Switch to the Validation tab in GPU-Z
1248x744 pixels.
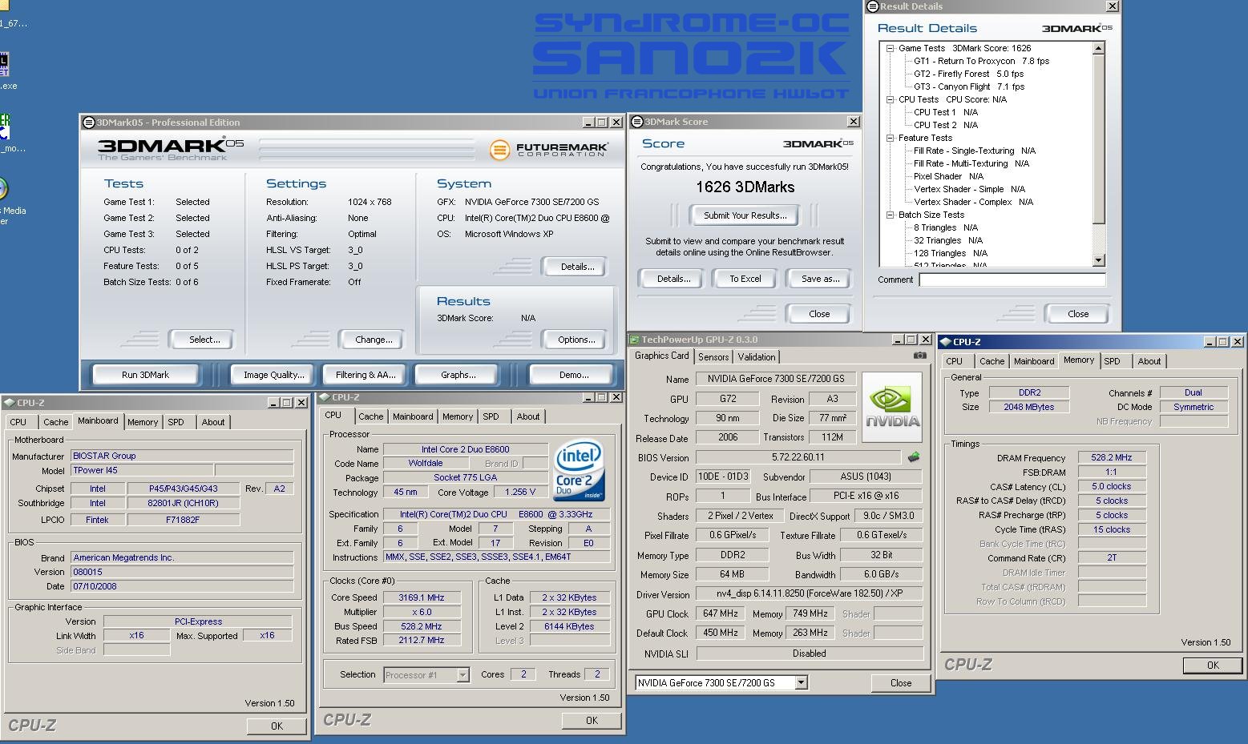coord(757,357)
